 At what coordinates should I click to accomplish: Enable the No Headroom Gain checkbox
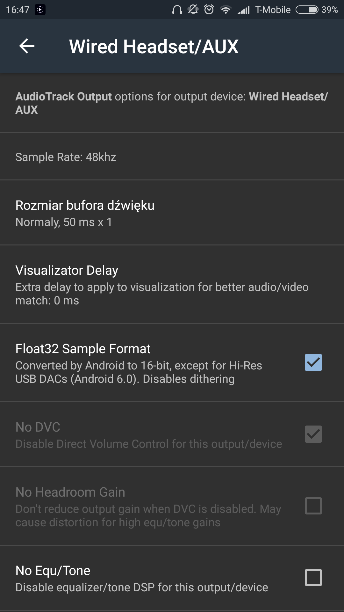tap(313, 506)
